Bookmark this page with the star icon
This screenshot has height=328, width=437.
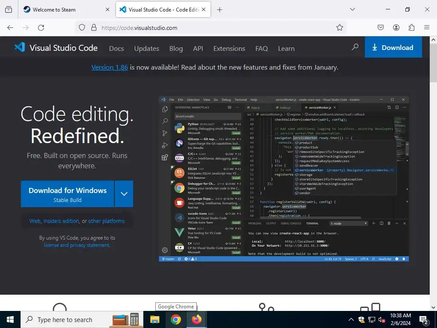[x=339, y=27]
